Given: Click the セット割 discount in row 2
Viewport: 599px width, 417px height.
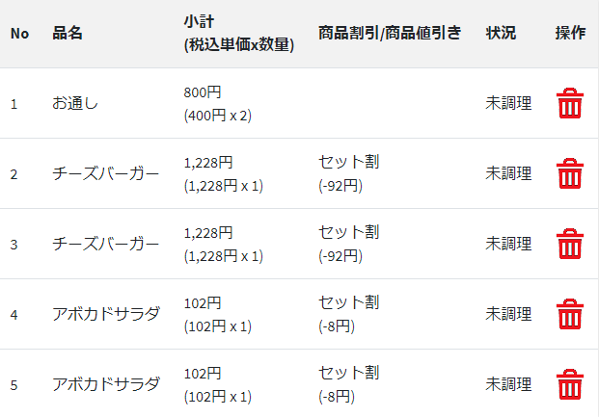Looking at the screenshot, I should pos(348,162).
